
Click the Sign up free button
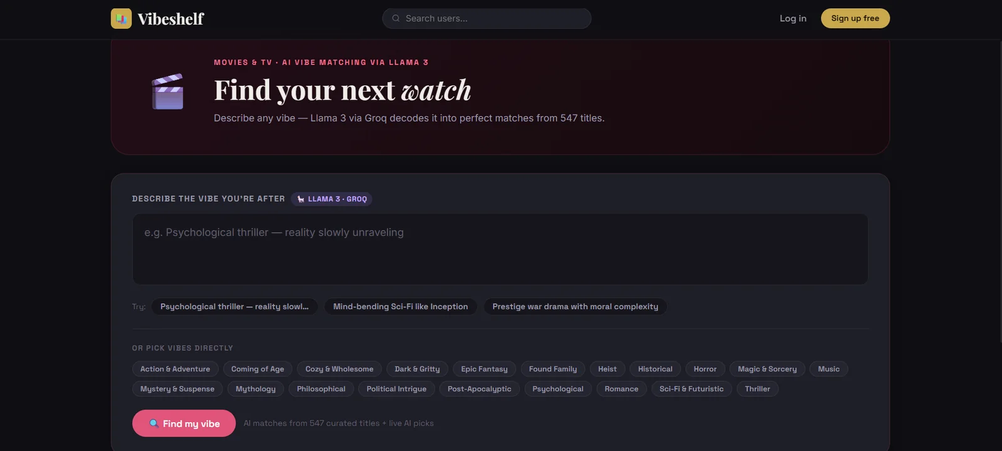coord(855,19)
